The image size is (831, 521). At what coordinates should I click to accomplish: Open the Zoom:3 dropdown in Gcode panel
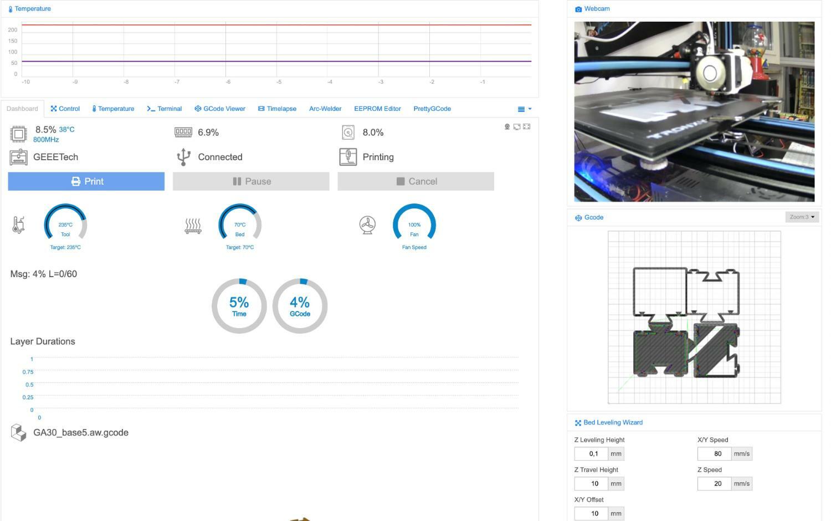802,217
